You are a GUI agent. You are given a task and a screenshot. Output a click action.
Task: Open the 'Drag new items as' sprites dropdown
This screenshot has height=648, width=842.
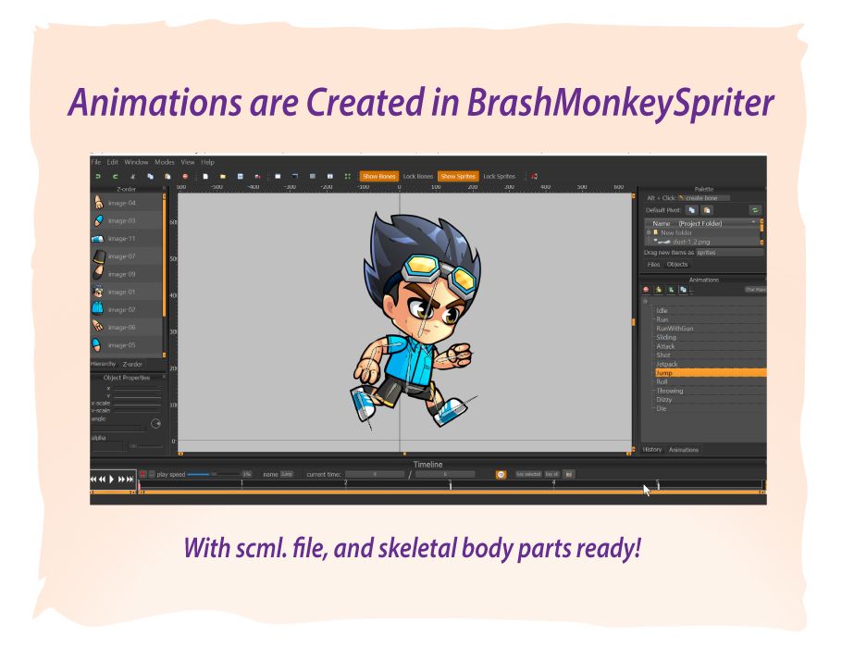(x=730, y=252)
